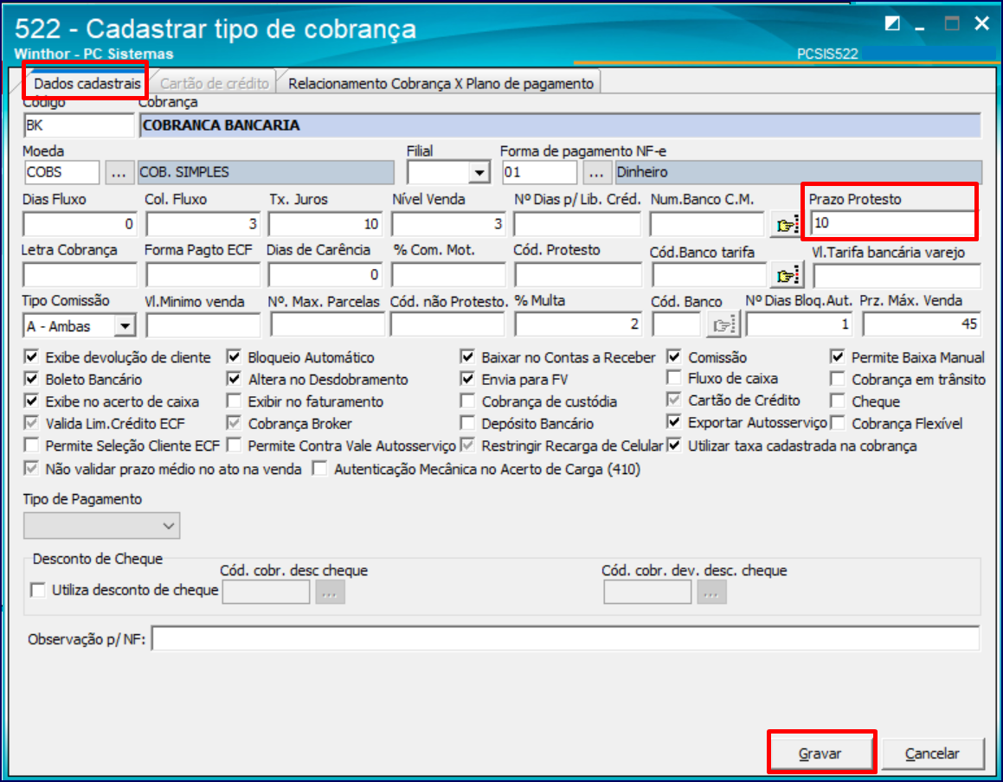The image size is (1003, 782).
Task: Enable Utiliza desconto de cheque
Action: (x=38, y=590)
